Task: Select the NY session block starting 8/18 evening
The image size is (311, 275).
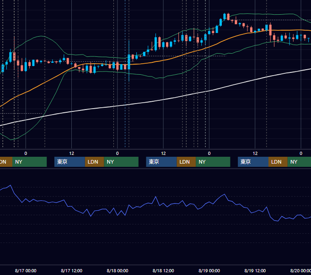Action: coord(213,162)
